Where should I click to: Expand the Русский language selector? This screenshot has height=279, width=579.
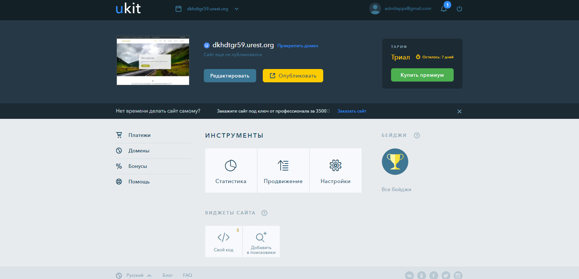click(x=134, y=275)
